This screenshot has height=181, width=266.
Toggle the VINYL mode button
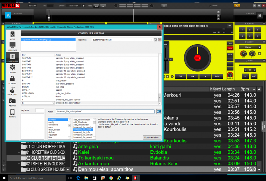point(230,49)
